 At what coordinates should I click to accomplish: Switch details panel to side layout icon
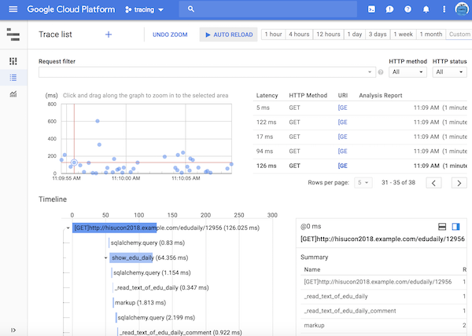click(x=455, y=227)
